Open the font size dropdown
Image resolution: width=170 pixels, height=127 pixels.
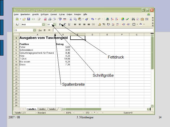click(x=54, y=24)
